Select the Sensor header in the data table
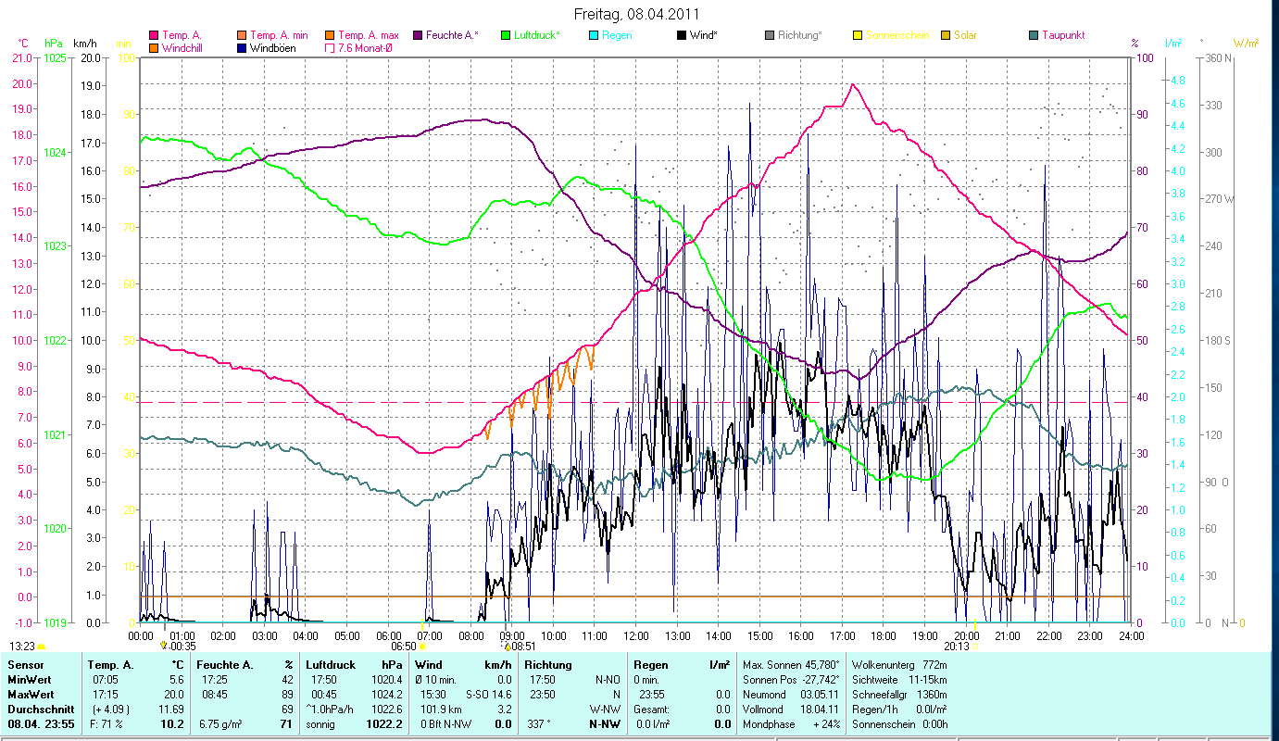The image size is (1279, 741). 25,665
